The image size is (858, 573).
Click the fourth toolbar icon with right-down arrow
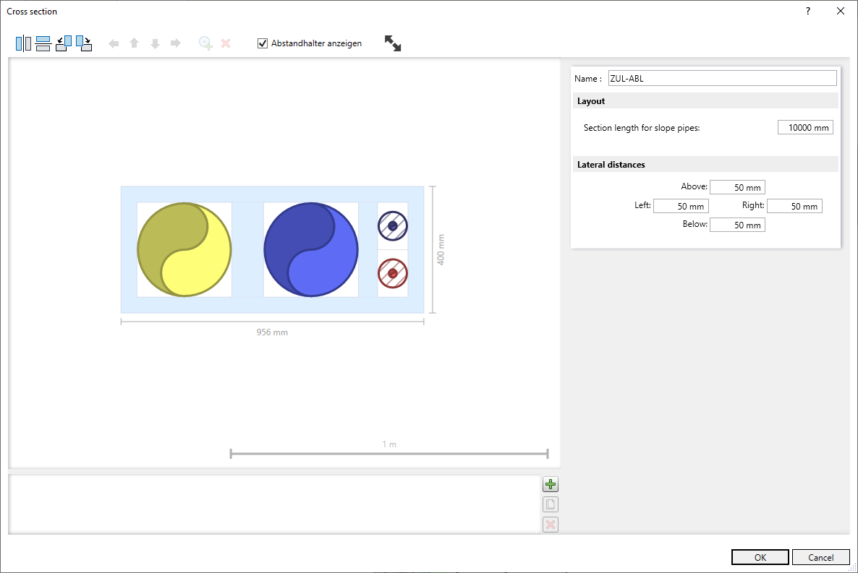click(x=84, y=43)
